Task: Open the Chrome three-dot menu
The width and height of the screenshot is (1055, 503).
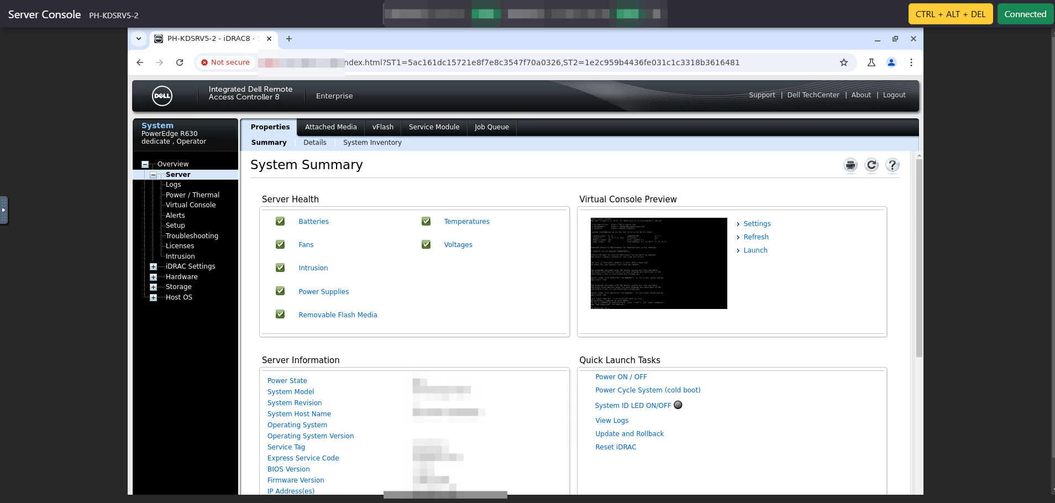Action: pos(911,62)
